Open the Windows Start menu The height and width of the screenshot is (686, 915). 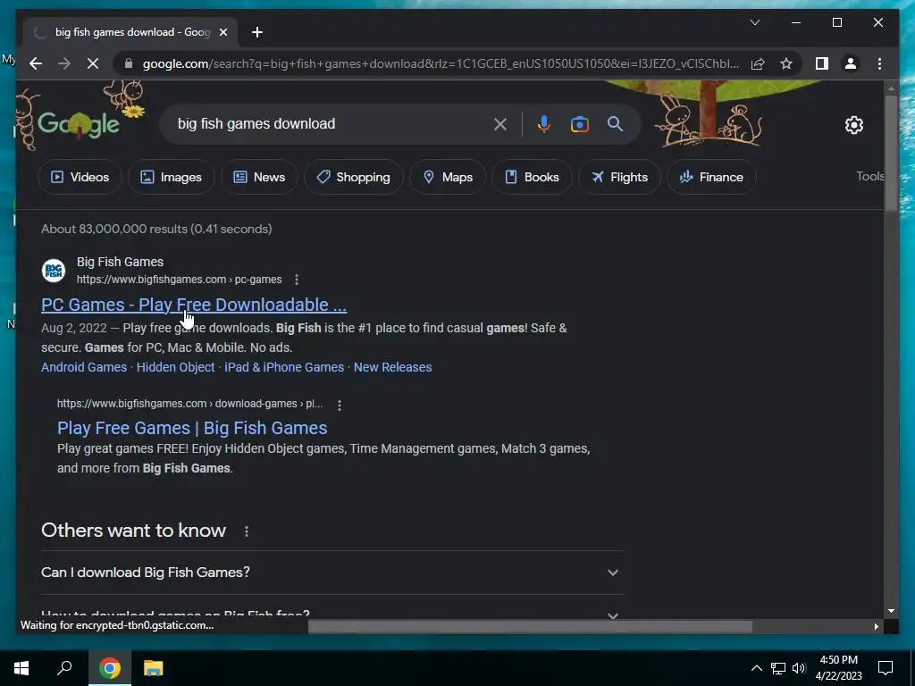pyautogui.click(x=21, y=668)
